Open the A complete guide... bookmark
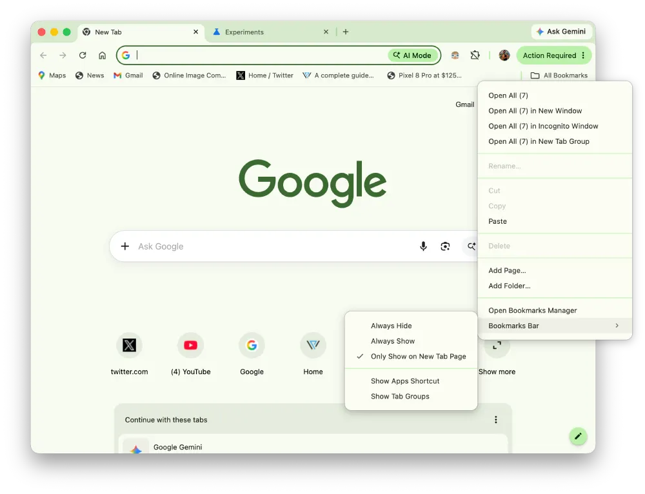645x494 pixels. click(x=338, y=75)
